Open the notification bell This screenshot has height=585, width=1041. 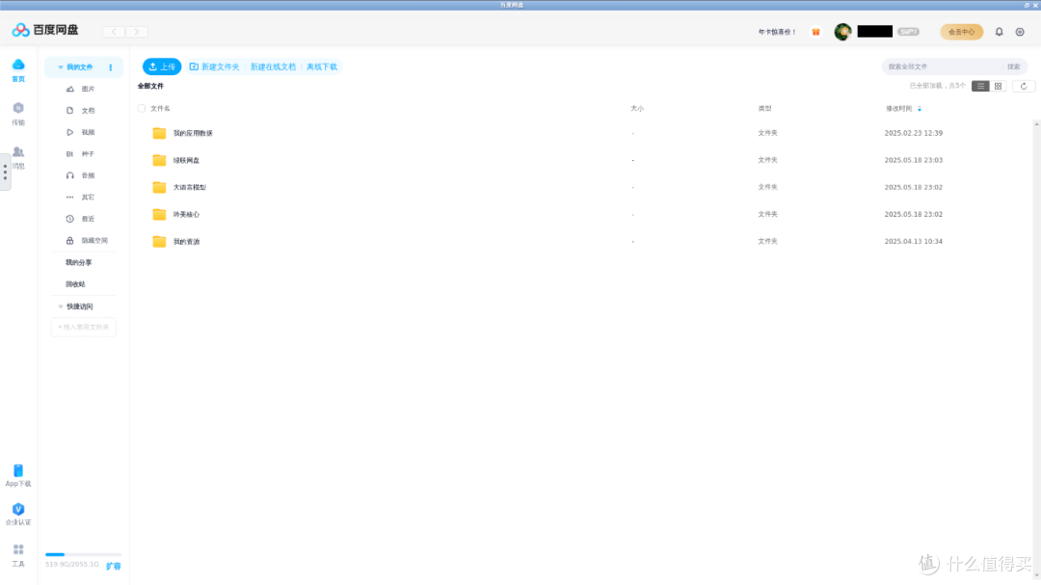pos(1000,32)
